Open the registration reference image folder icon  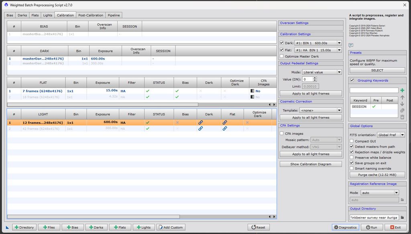402,200
